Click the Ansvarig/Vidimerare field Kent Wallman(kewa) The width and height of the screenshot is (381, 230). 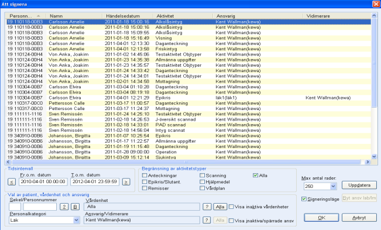[x=142, y=220]
